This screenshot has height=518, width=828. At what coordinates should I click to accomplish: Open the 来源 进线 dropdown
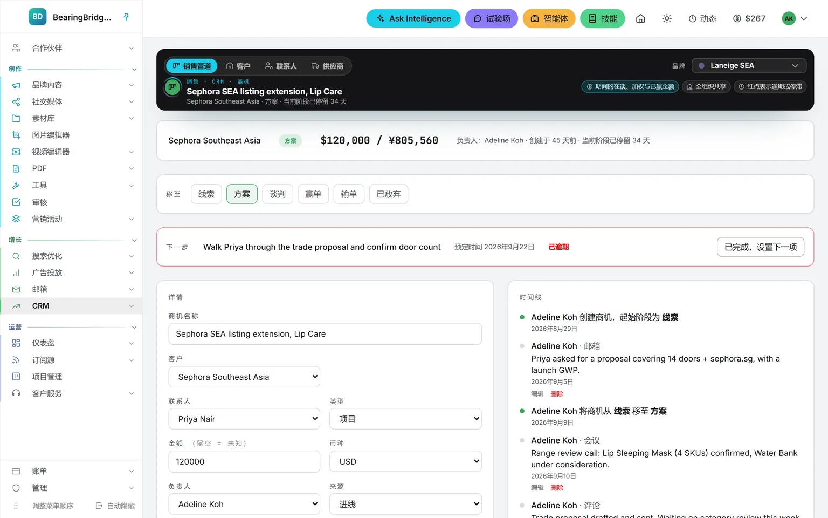[405, 504]
